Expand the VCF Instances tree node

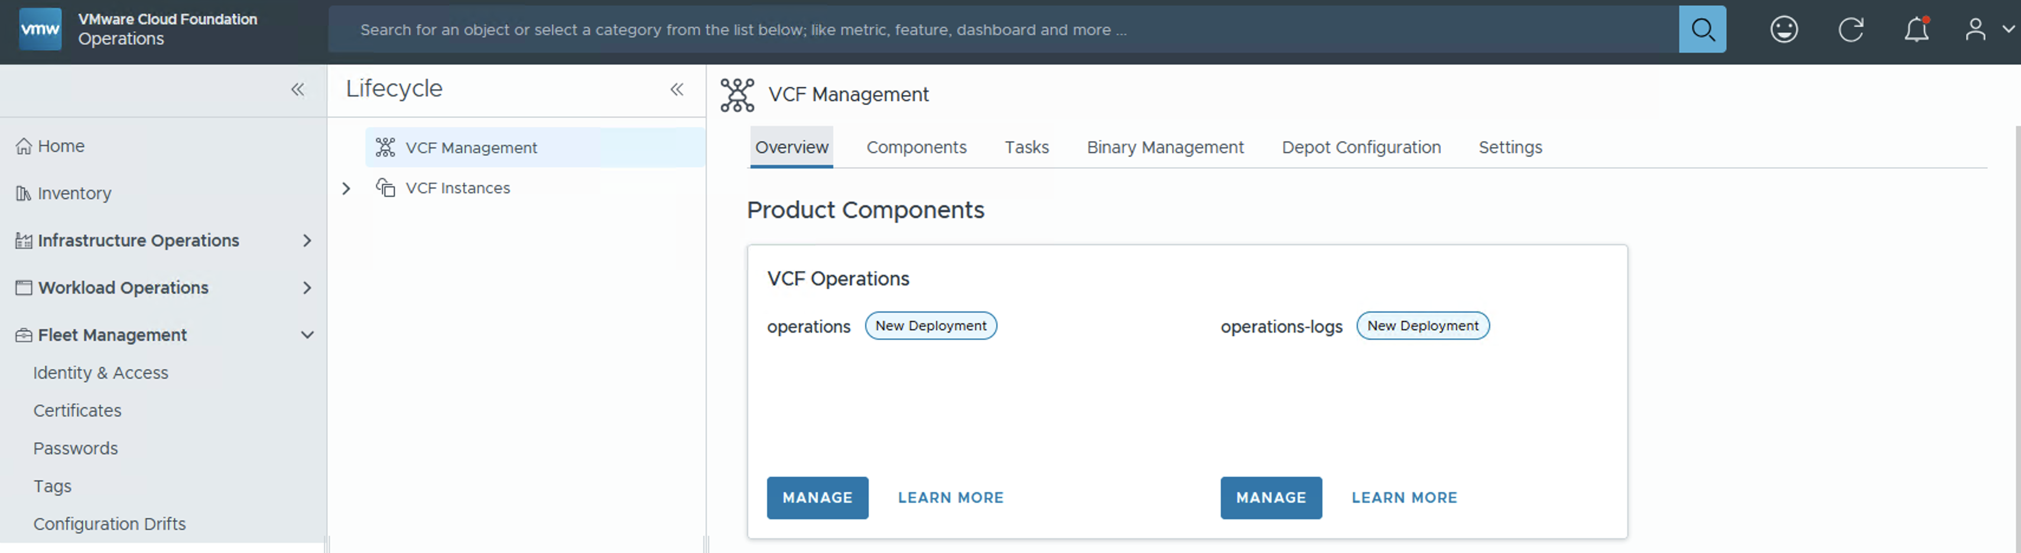pos(346,188)
